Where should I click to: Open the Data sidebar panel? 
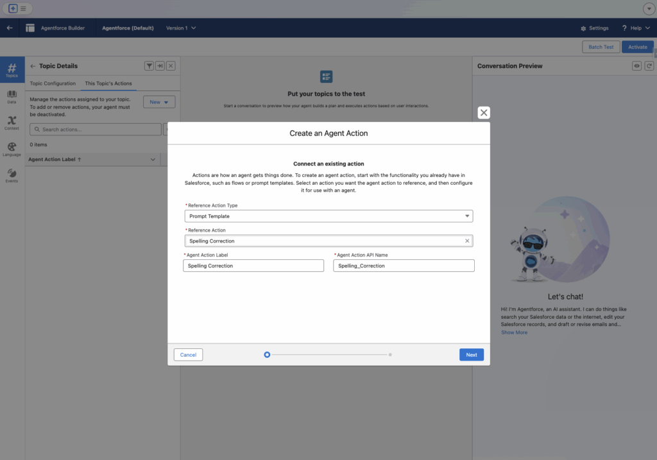(12, 97)
